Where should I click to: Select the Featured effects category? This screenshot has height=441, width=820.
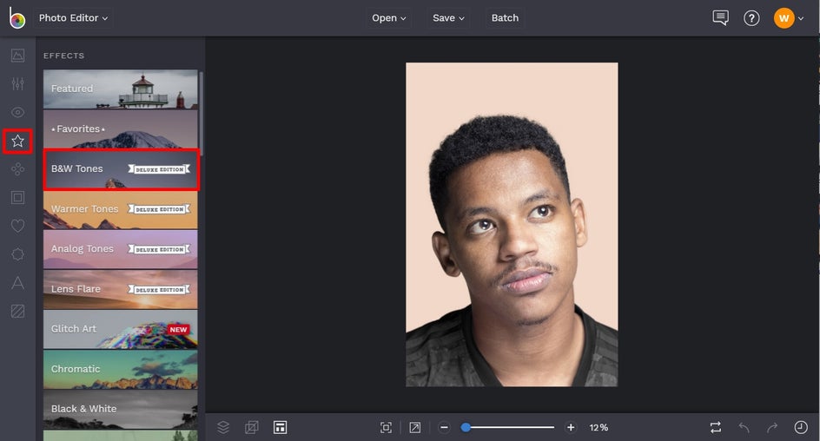120,89
